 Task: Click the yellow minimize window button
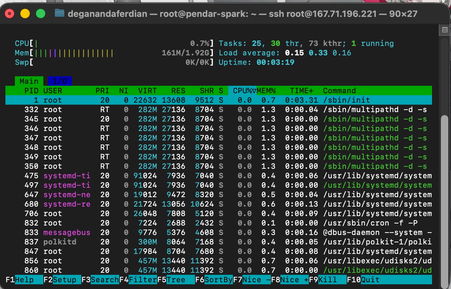[x=25, y=14]
